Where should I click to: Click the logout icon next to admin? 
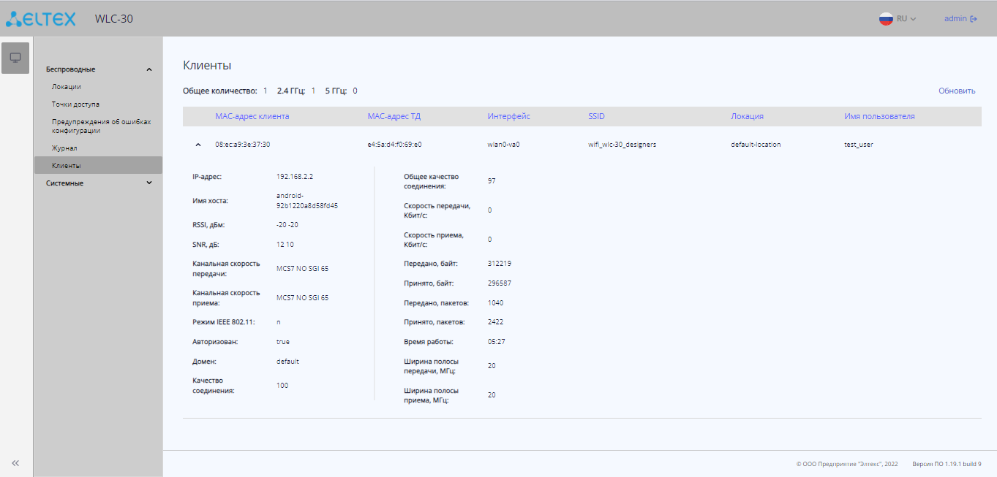pyautogui.click(x=974, y=19)
